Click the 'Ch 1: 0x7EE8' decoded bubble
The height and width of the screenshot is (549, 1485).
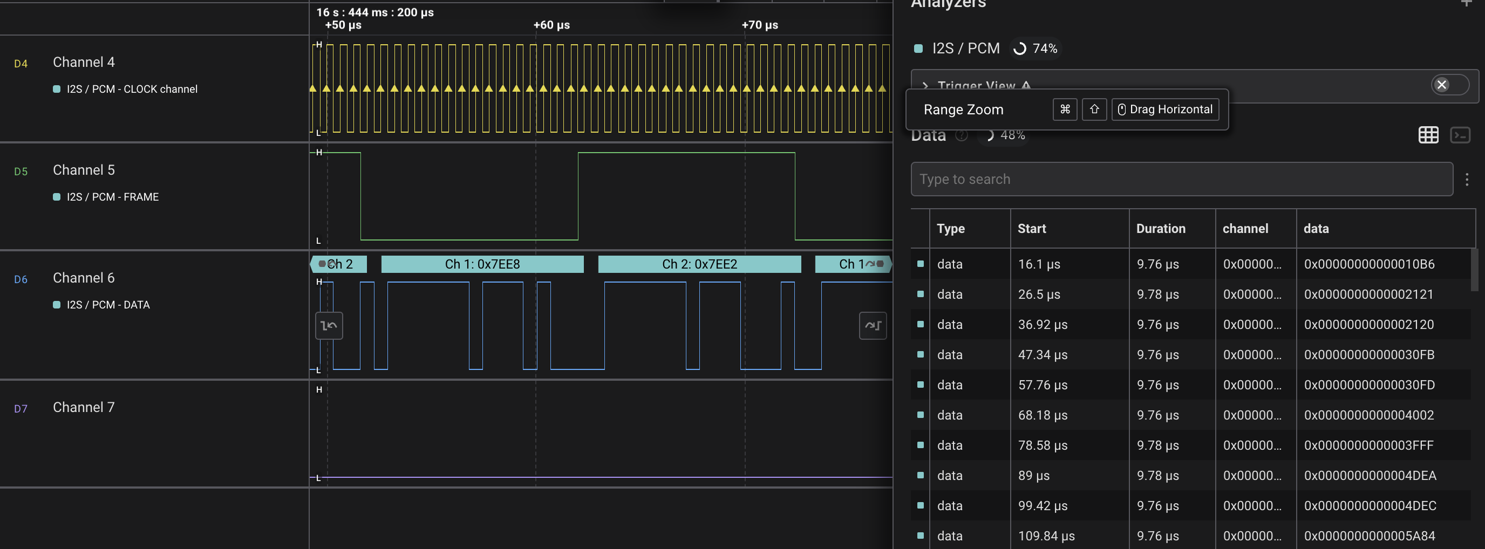click(482, 264)
